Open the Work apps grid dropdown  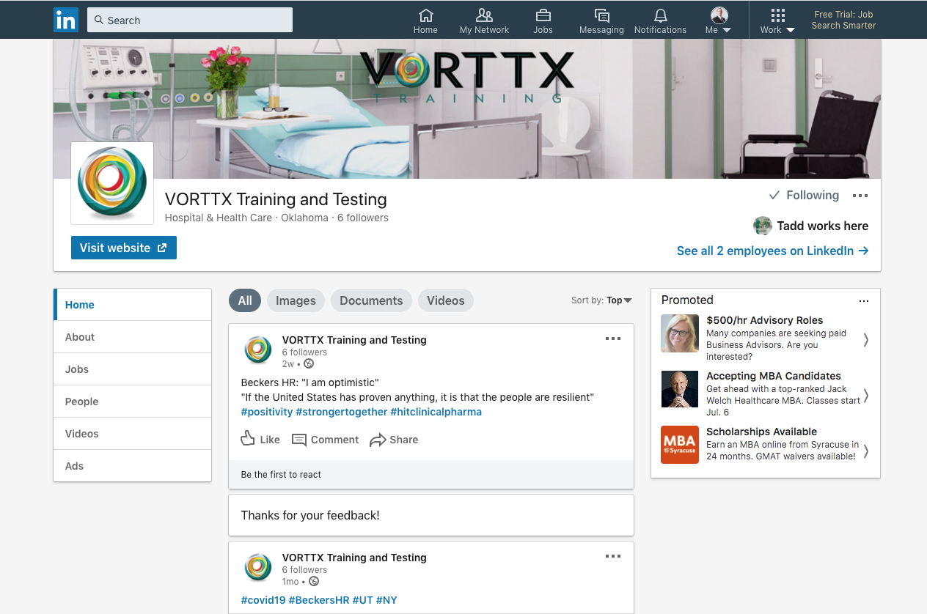point(777,21)
